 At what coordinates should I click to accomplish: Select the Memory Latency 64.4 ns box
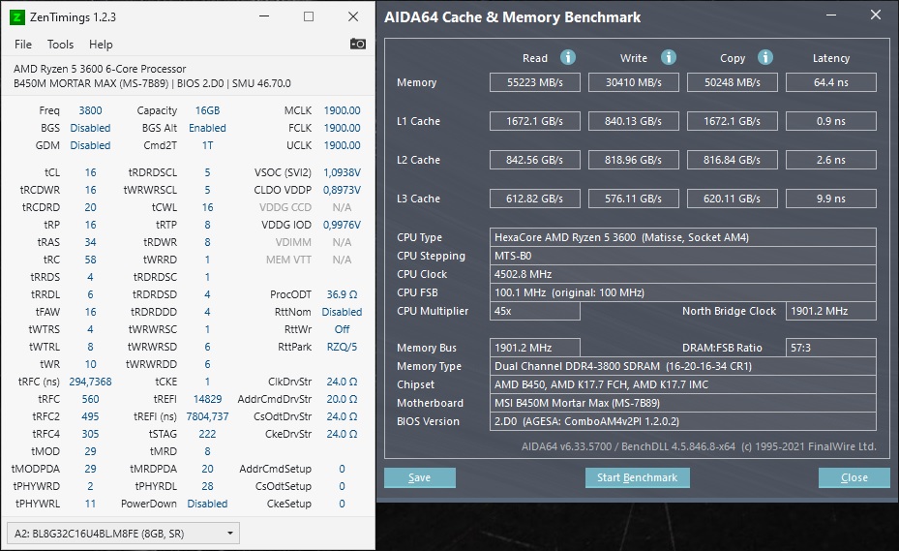point(830,82)
